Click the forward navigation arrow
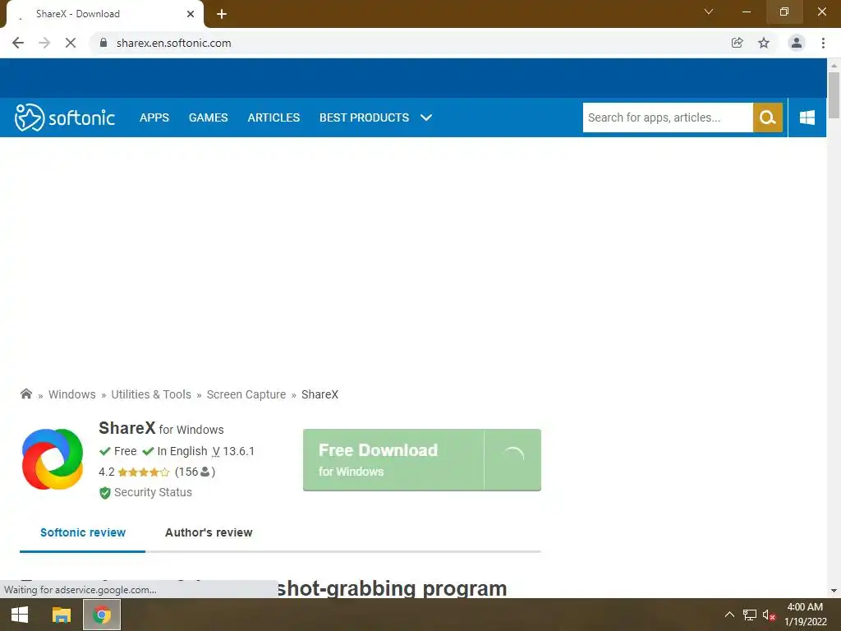This screenshot has height=631, width=841. pos(44,43)
